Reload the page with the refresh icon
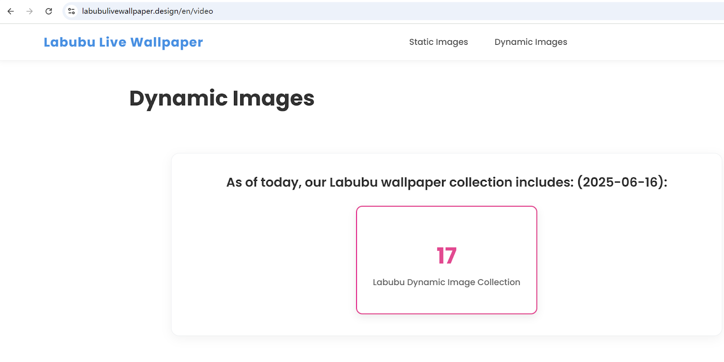This screenshot has height=362, width=724. (x=49, y=11)
